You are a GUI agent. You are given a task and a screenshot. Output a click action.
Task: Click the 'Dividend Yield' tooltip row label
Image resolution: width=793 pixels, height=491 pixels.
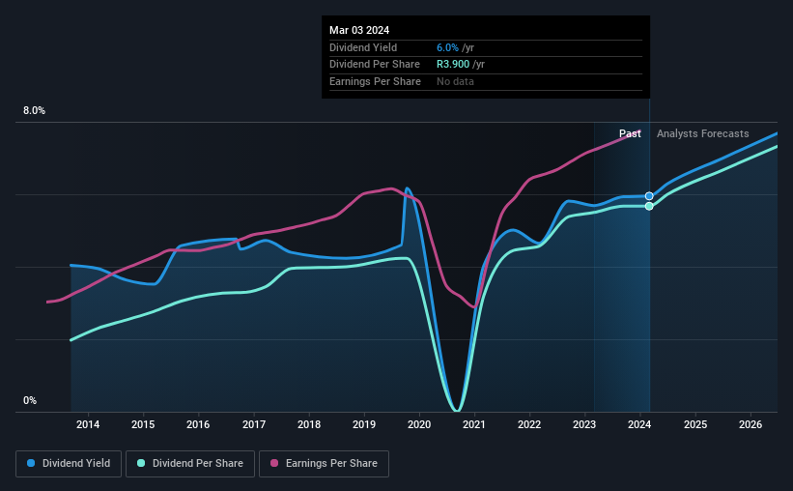coord(363,47)
